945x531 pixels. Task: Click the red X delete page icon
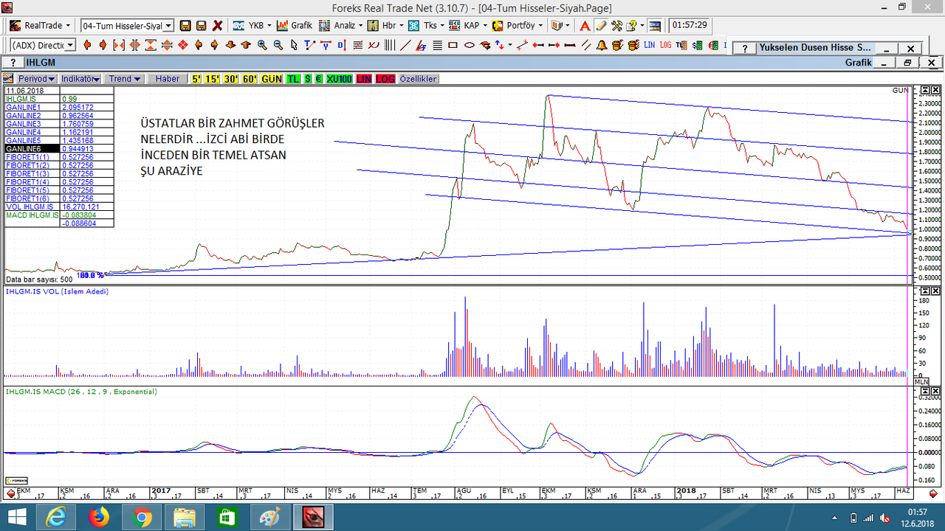217,26
